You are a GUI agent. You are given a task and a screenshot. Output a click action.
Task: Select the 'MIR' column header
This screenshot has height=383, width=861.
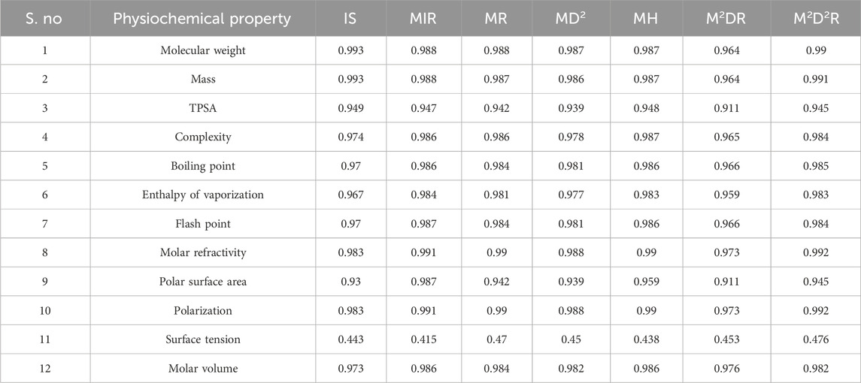(423, 20)
